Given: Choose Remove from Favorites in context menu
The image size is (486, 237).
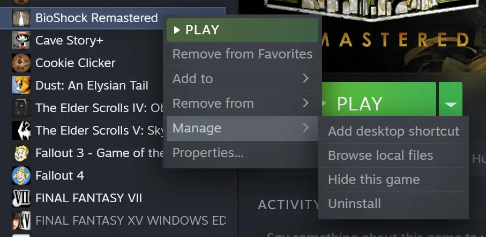Looking at the screenshot, I should (242, 54).
